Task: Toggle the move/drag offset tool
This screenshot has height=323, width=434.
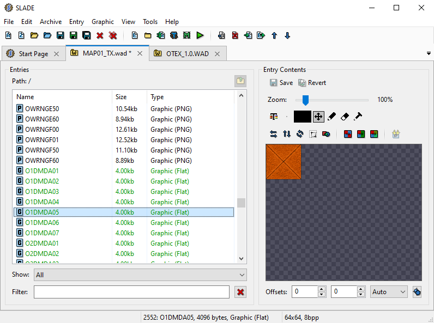Action: point(318,117)
